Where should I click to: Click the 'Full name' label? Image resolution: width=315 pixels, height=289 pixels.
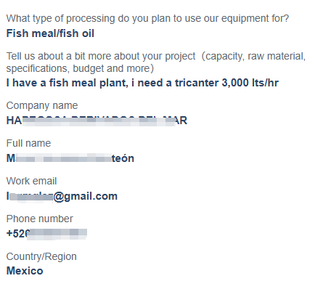click(x=28, y=143)
